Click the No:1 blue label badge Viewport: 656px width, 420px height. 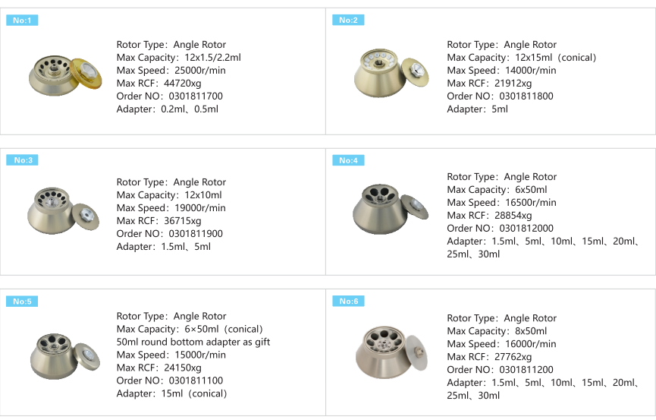tap(22, 21)
